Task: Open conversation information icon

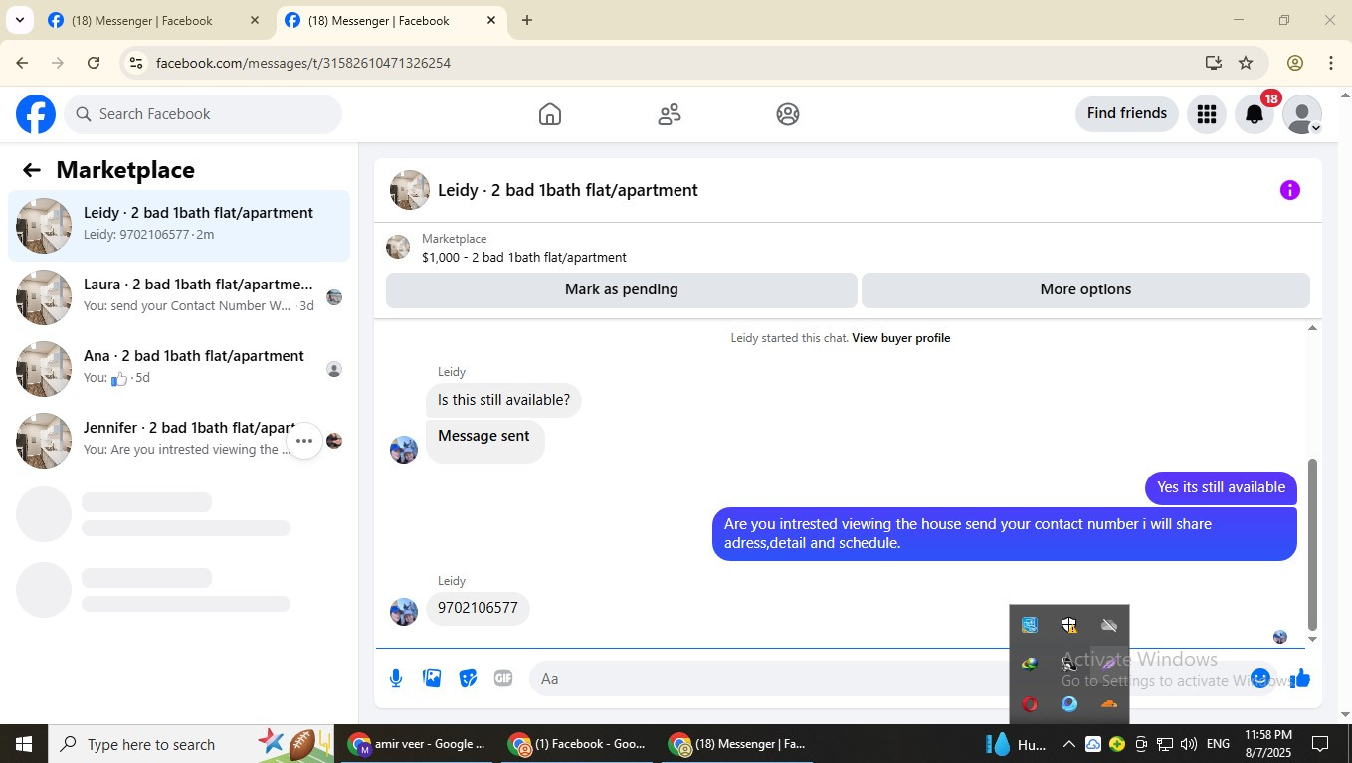Action: click(x=1290, y=190)
